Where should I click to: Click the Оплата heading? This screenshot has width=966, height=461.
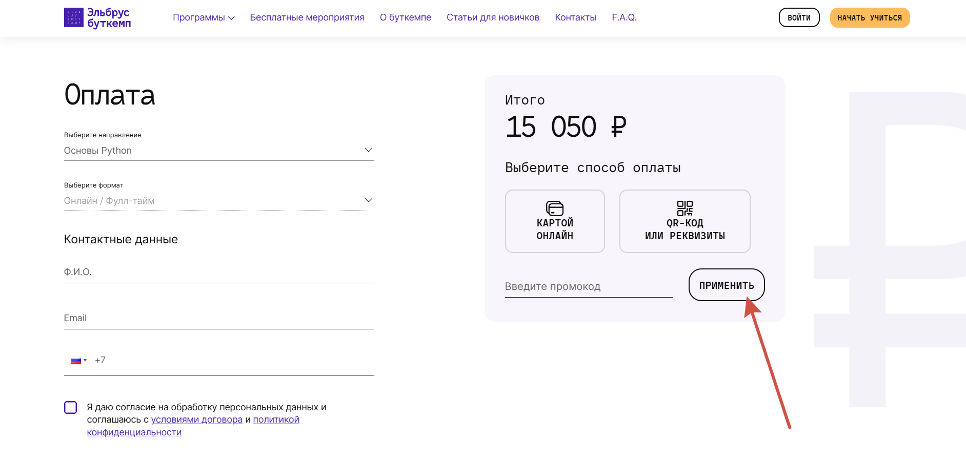point(110,95)
